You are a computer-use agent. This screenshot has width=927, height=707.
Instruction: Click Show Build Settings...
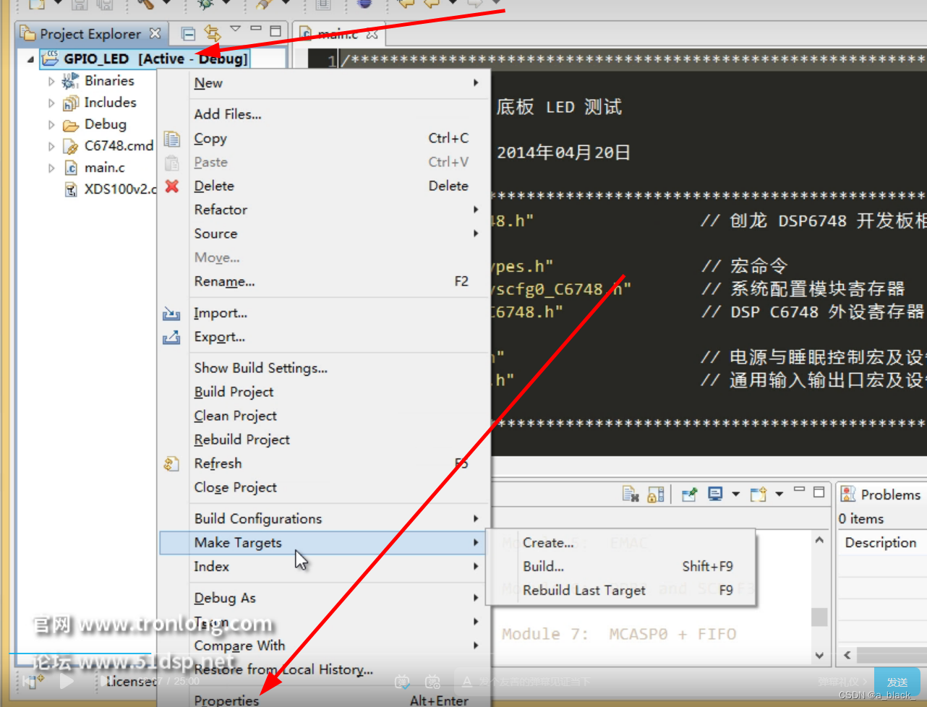tap(325, 368)
